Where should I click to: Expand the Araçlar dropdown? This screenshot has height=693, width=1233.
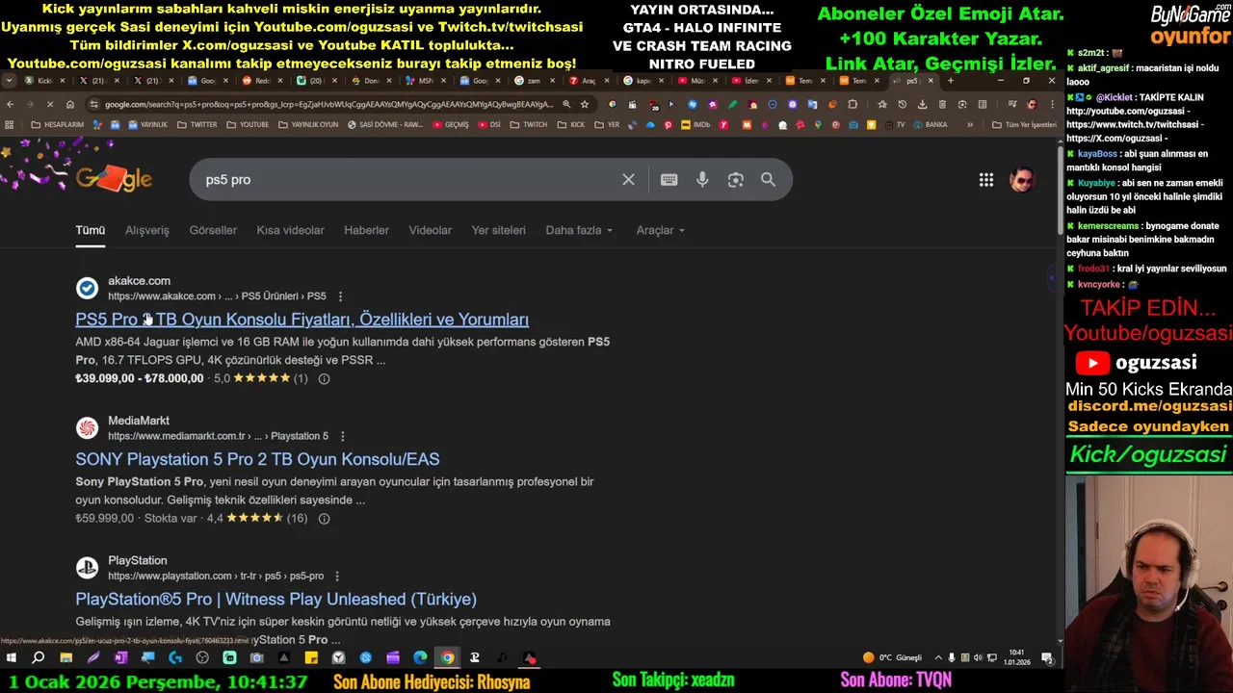pos(660,230)
